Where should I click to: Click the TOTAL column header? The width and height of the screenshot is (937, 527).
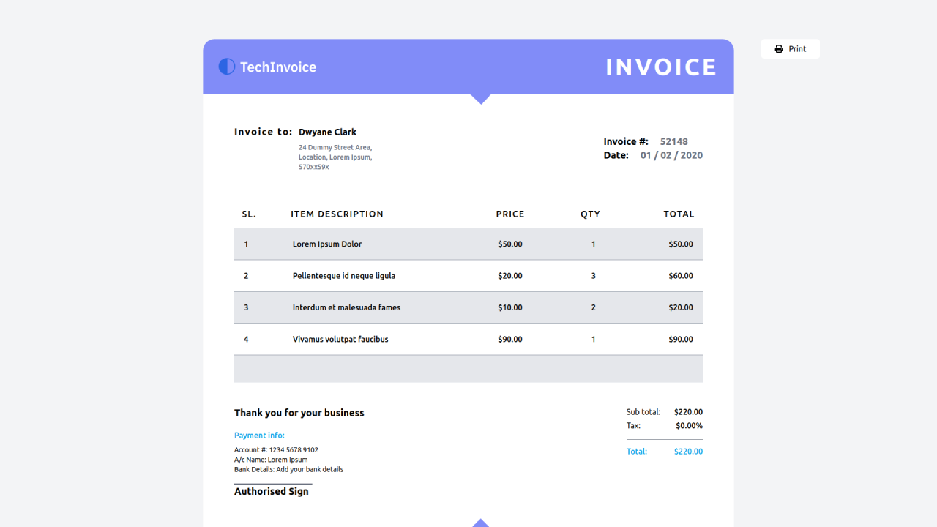(x=679, y=214)
